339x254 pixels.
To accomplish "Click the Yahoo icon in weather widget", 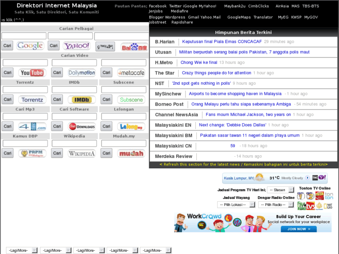I will [x=322, y=178].
